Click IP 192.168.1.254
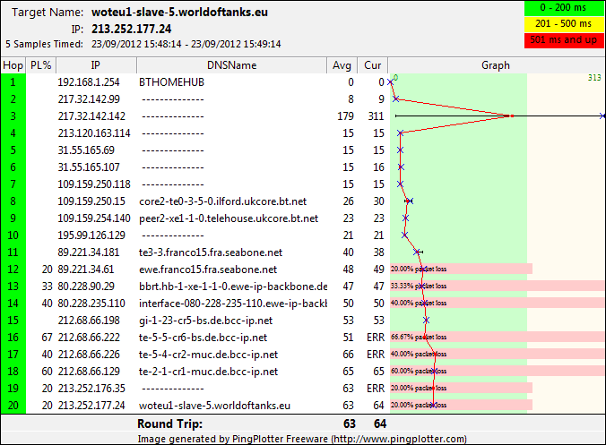The height and width of the screenshot is (445, 606). tap(89, 82)
